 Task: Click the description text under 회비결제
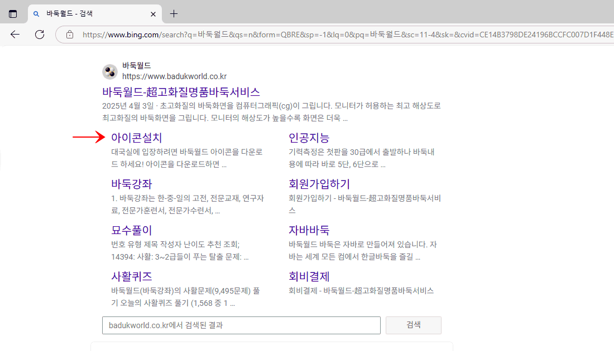[x=361, y=291]
